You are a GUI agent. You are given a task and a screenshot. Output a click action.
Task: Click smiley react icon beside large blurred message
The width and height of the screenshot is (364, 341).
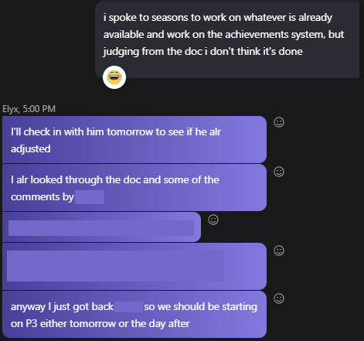pos(279,251)
